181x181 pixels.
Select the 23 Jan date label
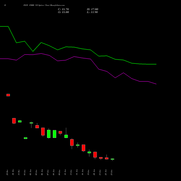click(111, 172)
